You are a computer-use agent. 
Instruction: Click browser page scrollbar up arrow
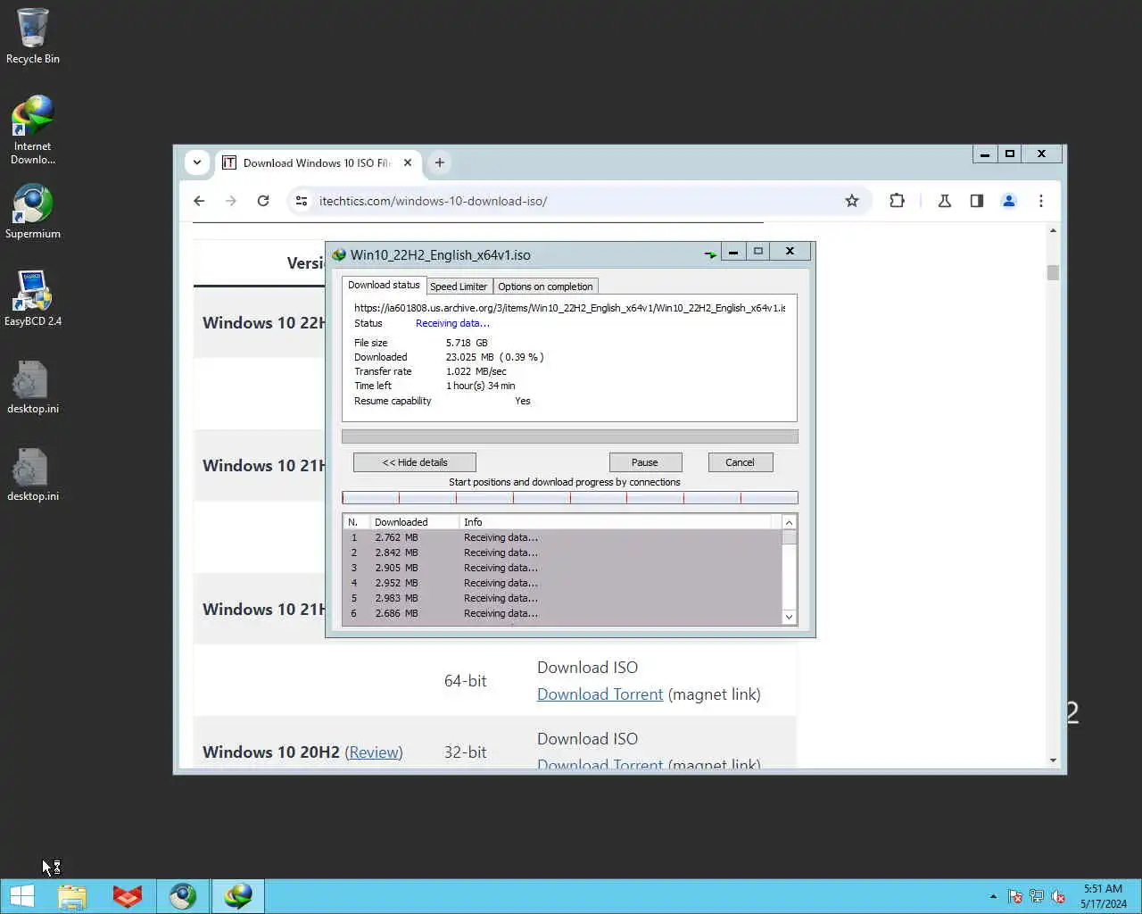1053,230
